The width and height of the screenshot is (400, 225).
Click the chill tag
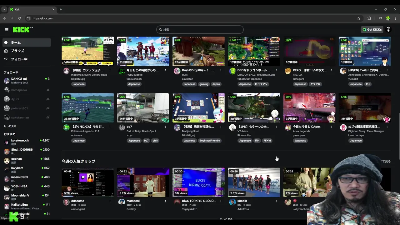point(155,141)
